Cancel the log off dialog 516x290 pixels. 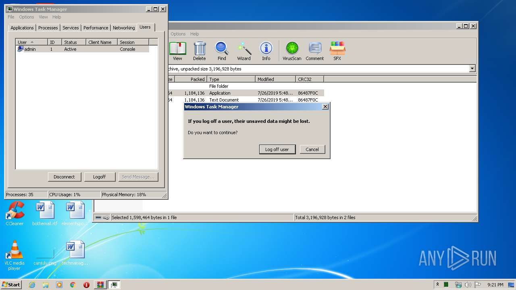[x=312, y=149]
